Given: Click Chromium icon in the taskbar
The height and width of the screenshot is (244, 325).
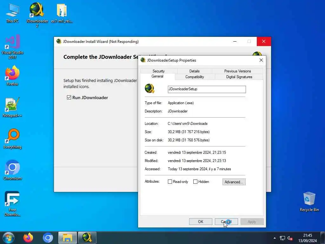Looking at the screenshot, I should coord(48,238).
